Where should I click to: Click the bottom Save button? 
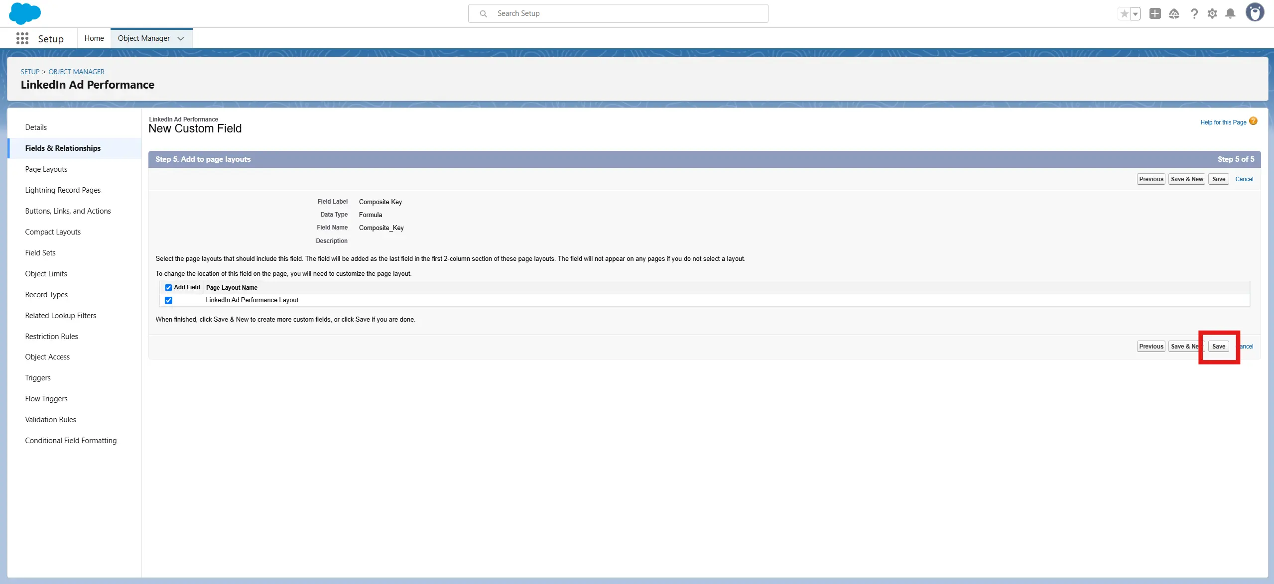click(x=1218, y=347)
